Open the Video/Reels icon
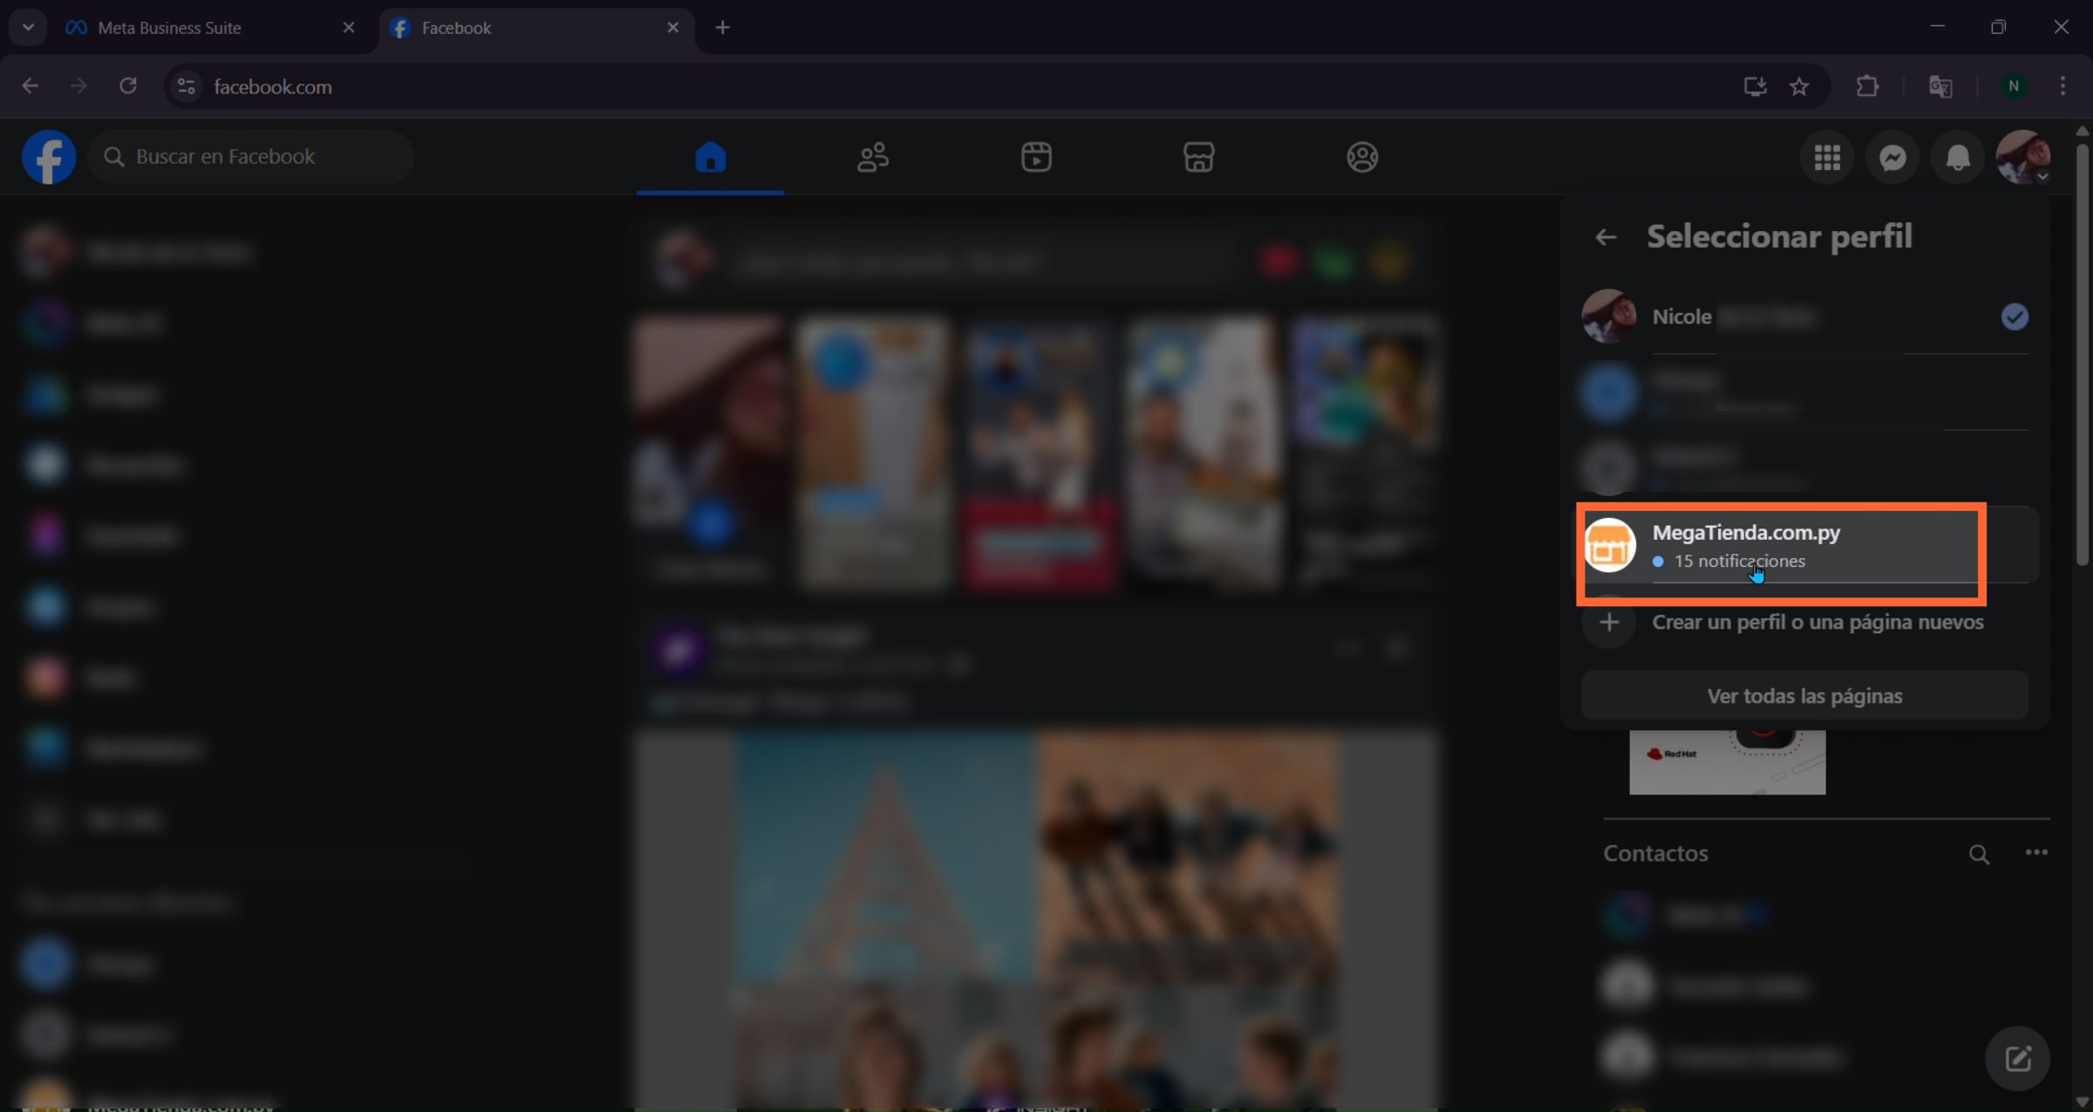Viewport: 2093px width, 1112px height. [1035, 157]
